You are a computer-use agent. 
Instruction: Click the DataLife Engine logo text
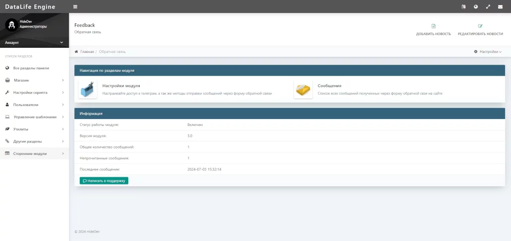pos(30,7)
